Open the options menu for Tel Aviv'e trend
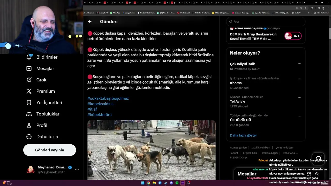331x186 pixels. 299,98
